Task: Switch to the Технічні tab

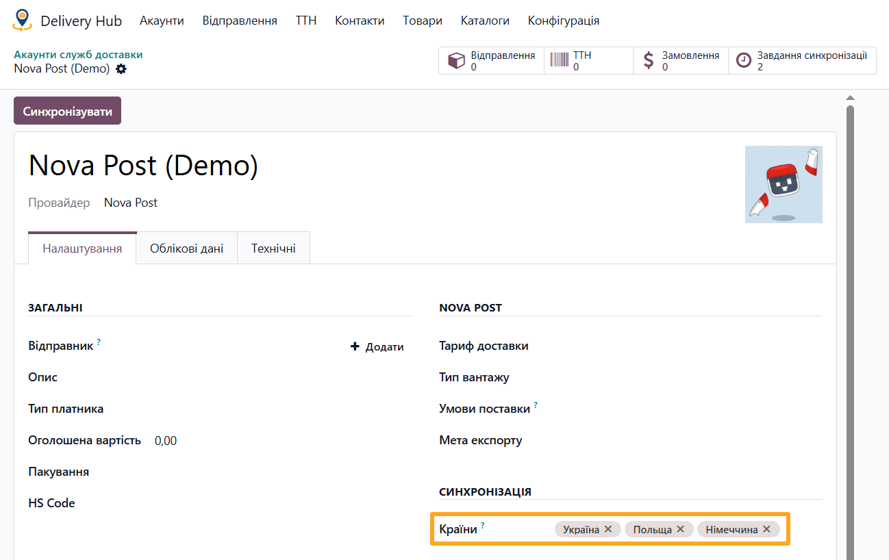Action: (x=273, y=249)
